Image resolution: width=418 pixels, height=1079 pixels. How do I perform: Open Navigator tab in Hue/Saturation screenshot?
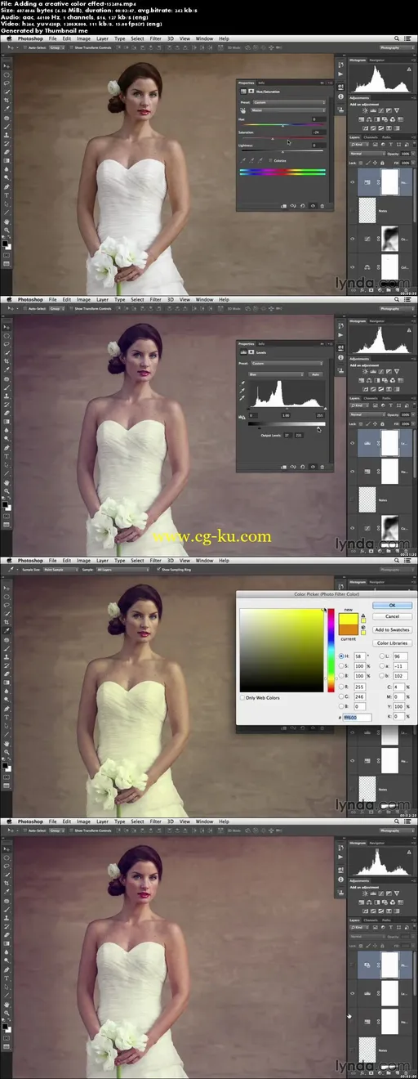(377, 60)
